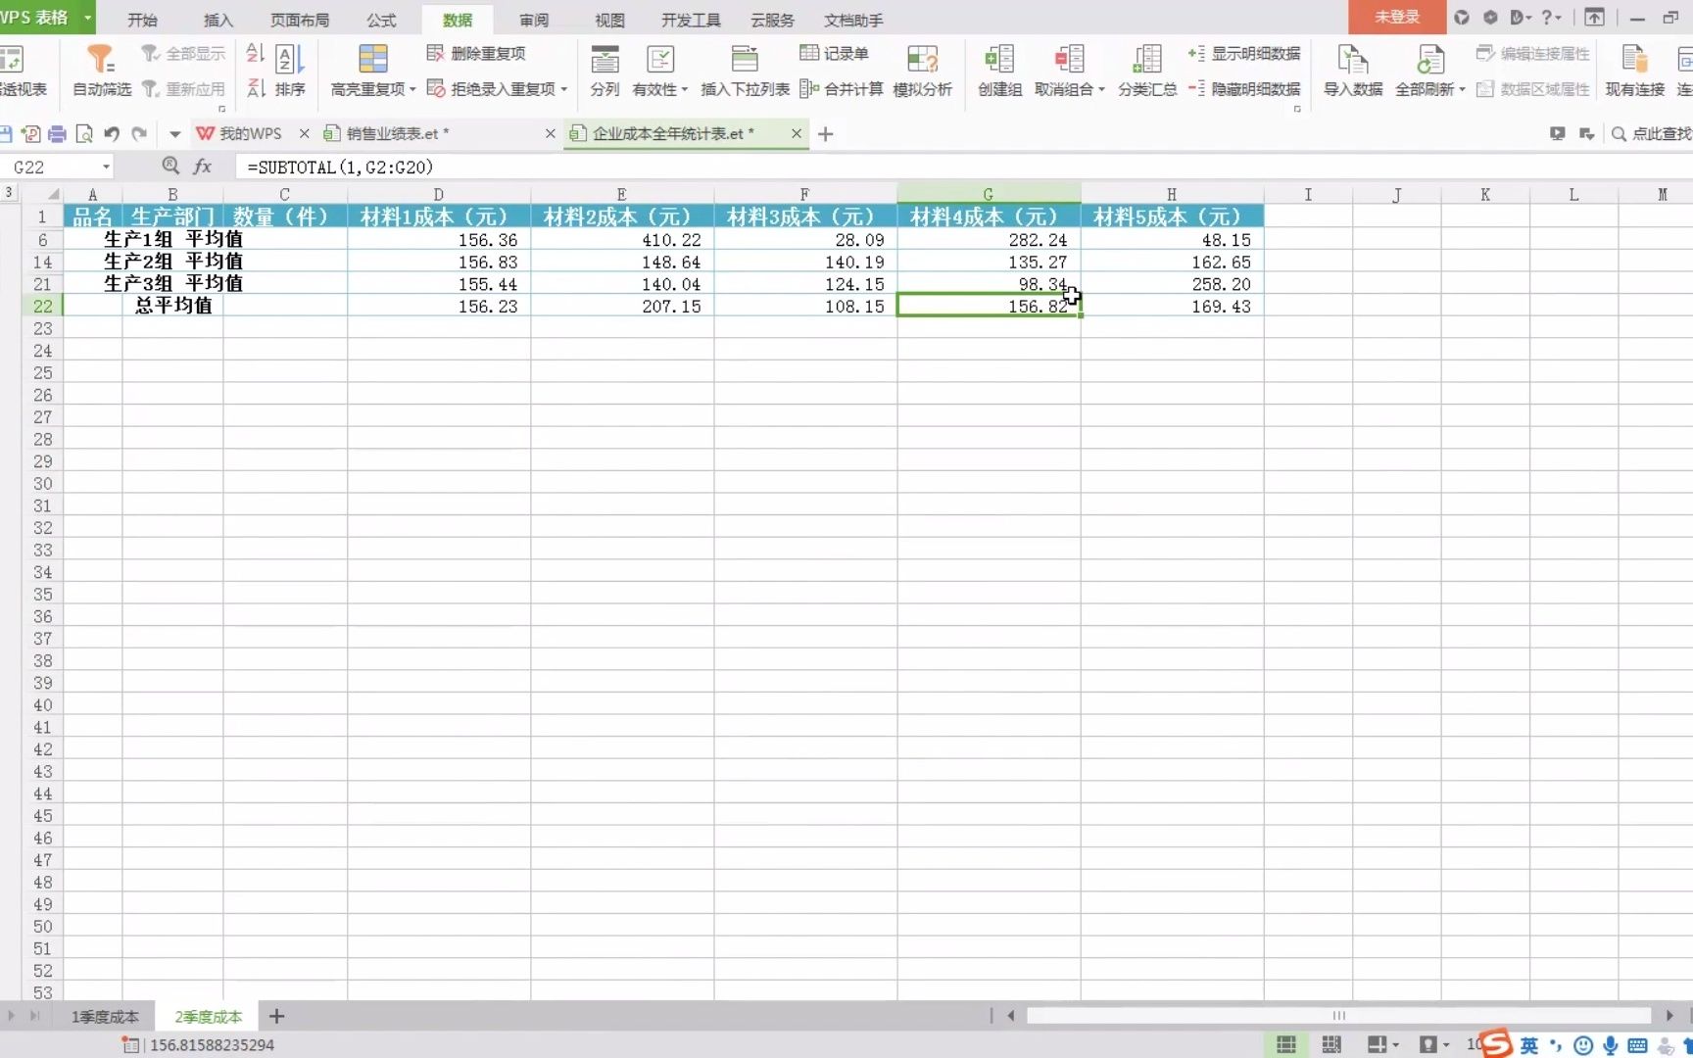Screen dimensions: 1693x1058
Task: Click the horizontal scrollbar thumb
Action: coord(1338,1016)
